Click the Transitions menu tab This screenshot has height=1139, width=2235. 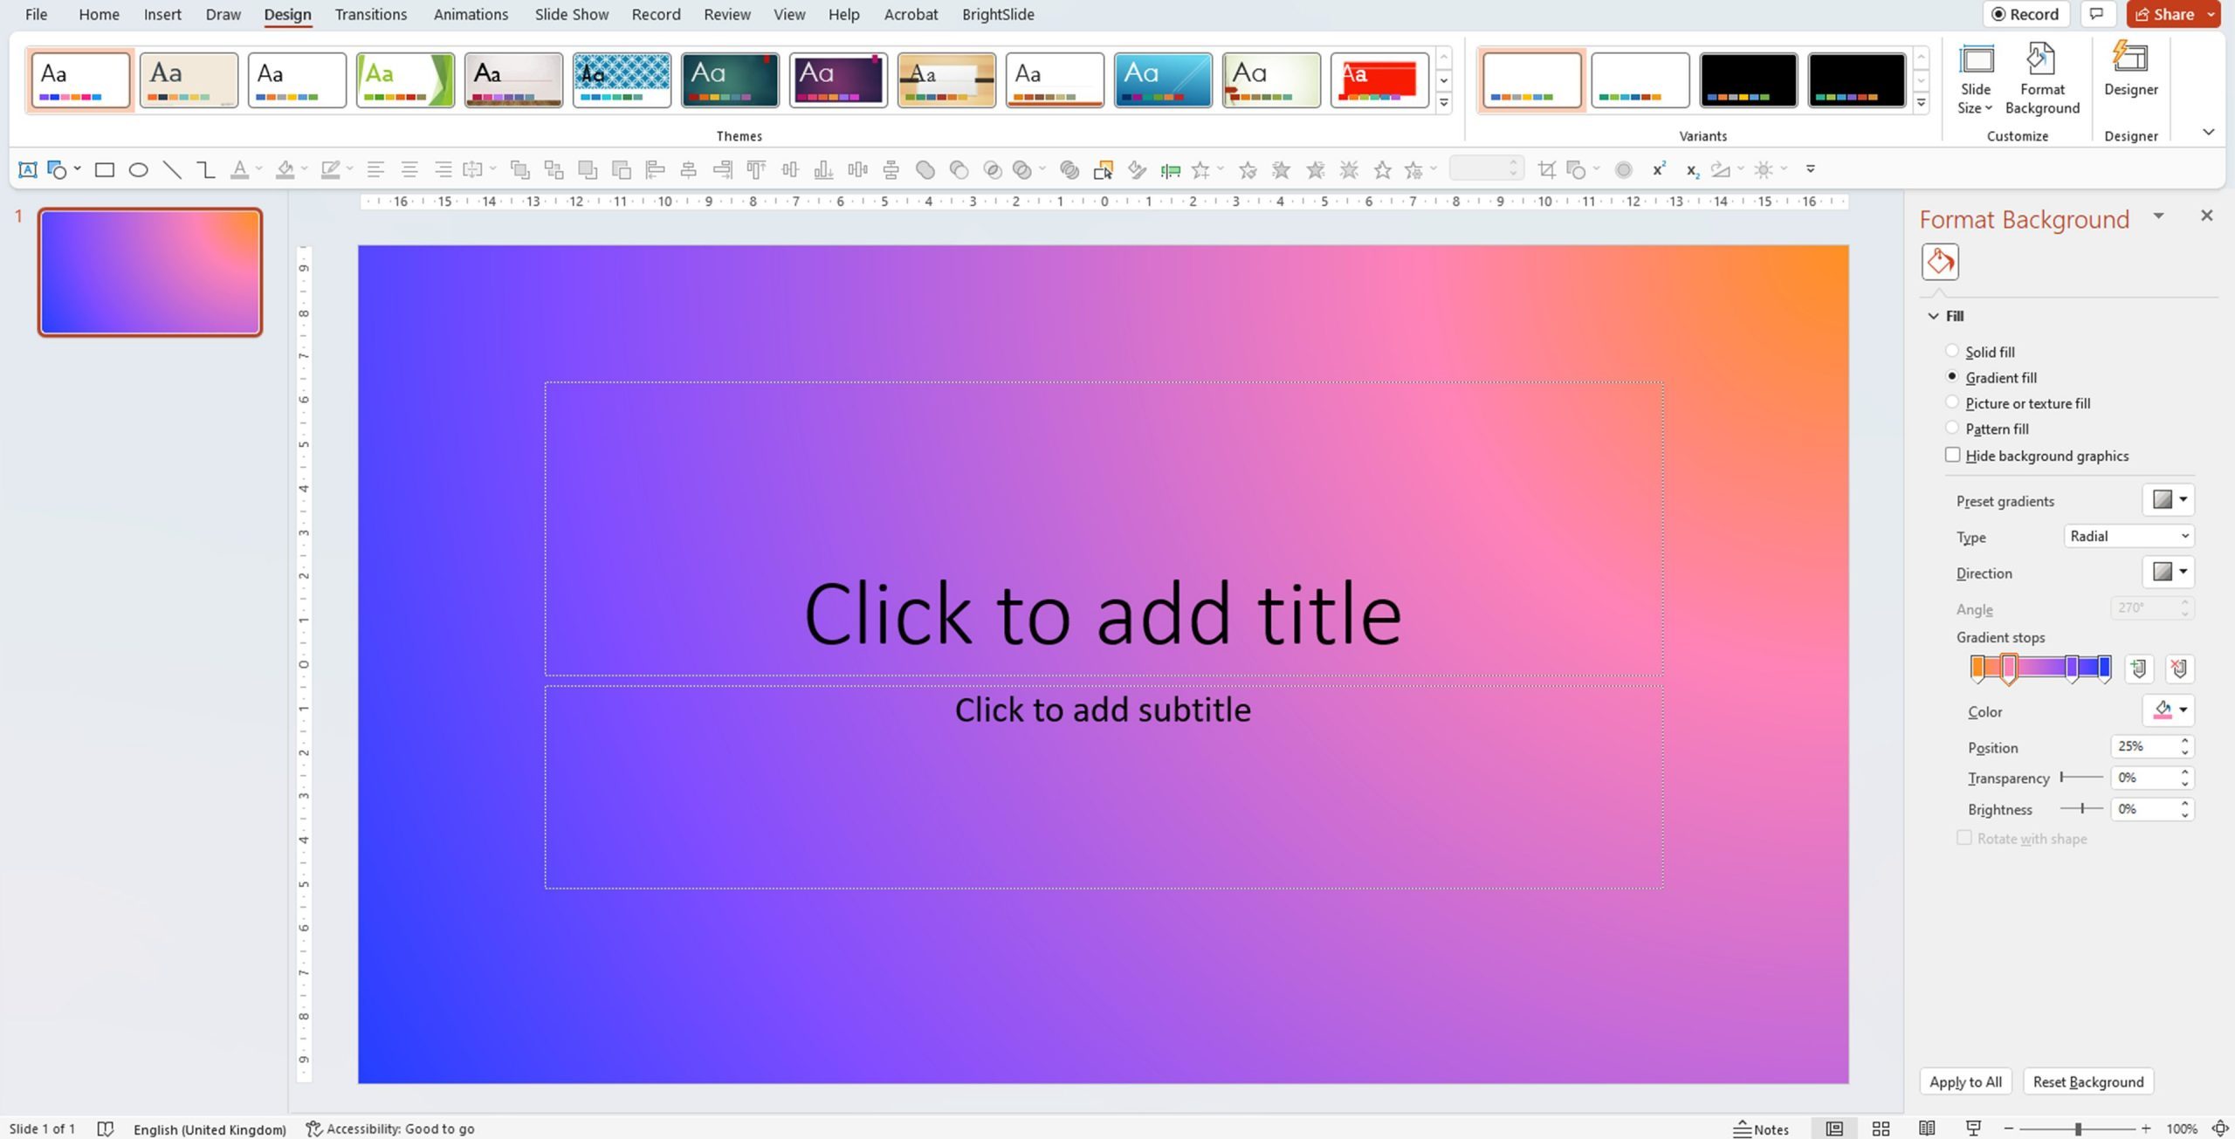point(370,15)
